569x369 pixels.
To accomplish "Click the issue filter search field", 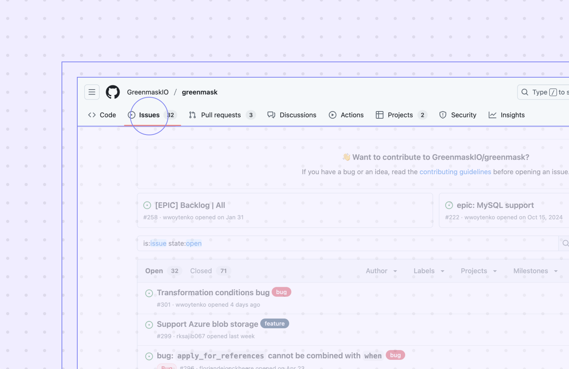I will [348, 243].
